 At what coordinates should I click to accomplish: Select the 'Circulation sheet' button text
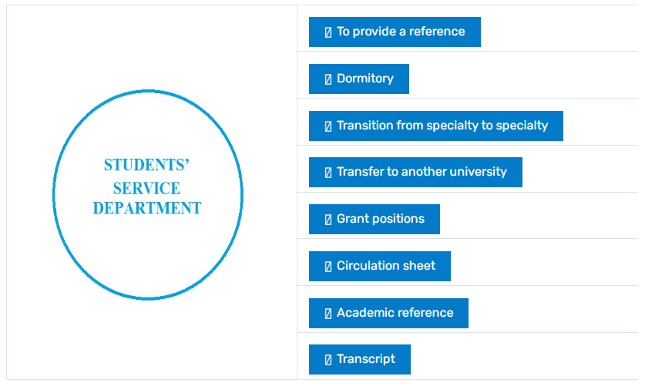pyautogui.click(x=386, y=266)
